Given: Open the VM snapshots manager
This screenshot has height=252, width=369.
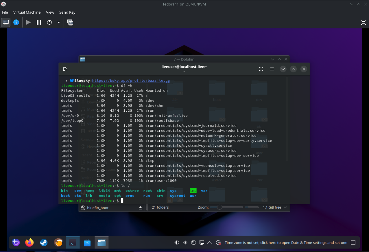Looking at the screenshot, I should tap(70, 22).
